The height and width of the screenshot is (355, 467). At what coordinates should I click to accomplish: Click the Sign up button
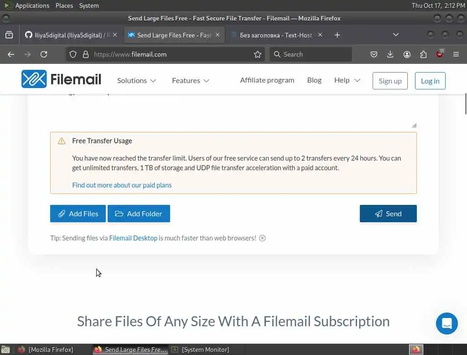(390, 81)
